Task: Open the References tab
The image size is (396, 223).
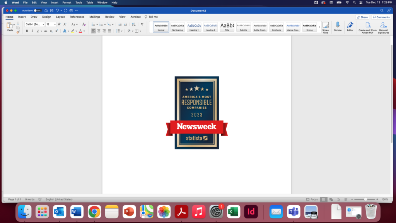Action: coord(77,17)
